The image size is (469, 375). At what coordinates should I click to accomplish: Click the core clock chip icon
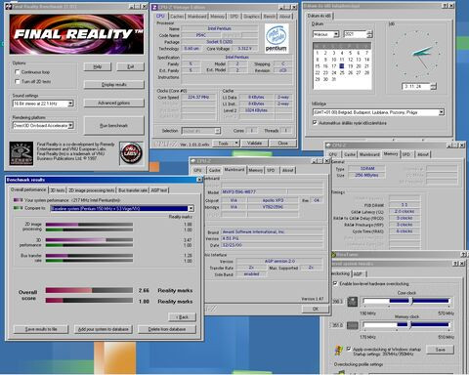coord(352,302)
